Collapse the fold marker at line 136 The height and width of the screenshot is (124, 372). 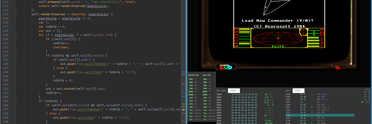(15, 105)
